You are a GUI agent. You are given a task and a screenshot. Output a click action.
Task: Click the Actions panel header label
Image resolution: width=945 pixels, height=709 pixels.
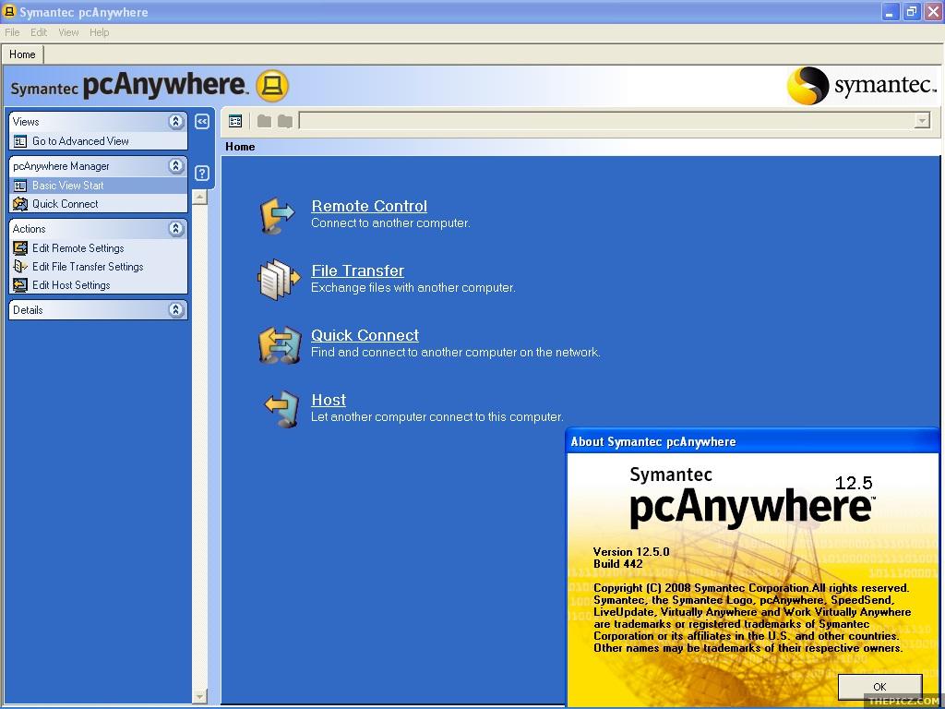point(29,229)
